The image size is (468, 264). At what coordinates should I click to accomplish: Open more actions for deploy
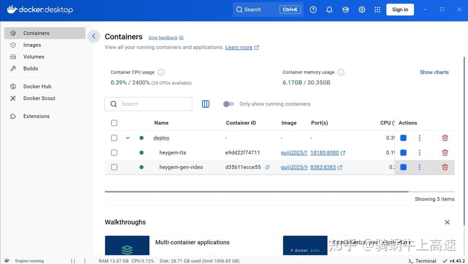419,138
